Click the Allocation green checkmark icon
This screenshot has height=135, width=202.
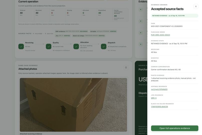(76, 47)
